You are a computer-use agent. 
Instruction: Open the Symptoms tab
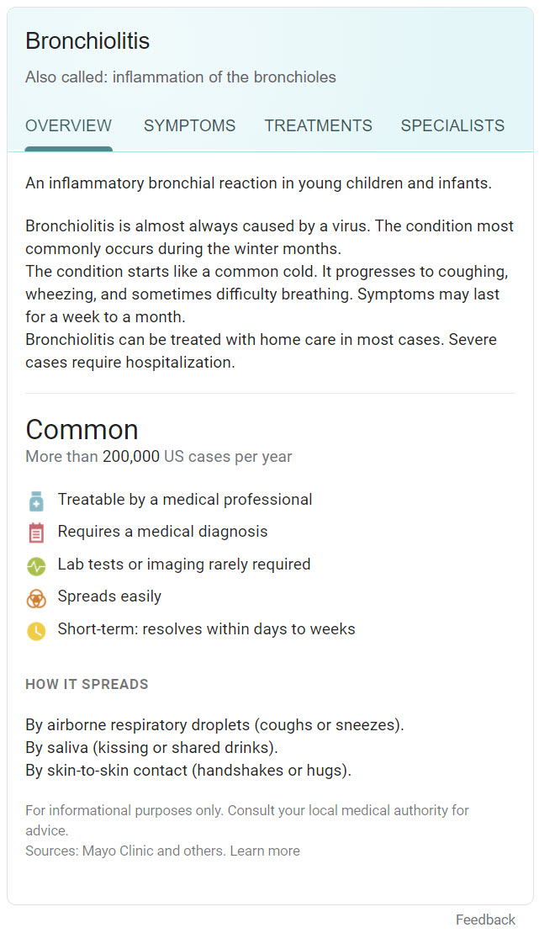(x=189, y=126)
